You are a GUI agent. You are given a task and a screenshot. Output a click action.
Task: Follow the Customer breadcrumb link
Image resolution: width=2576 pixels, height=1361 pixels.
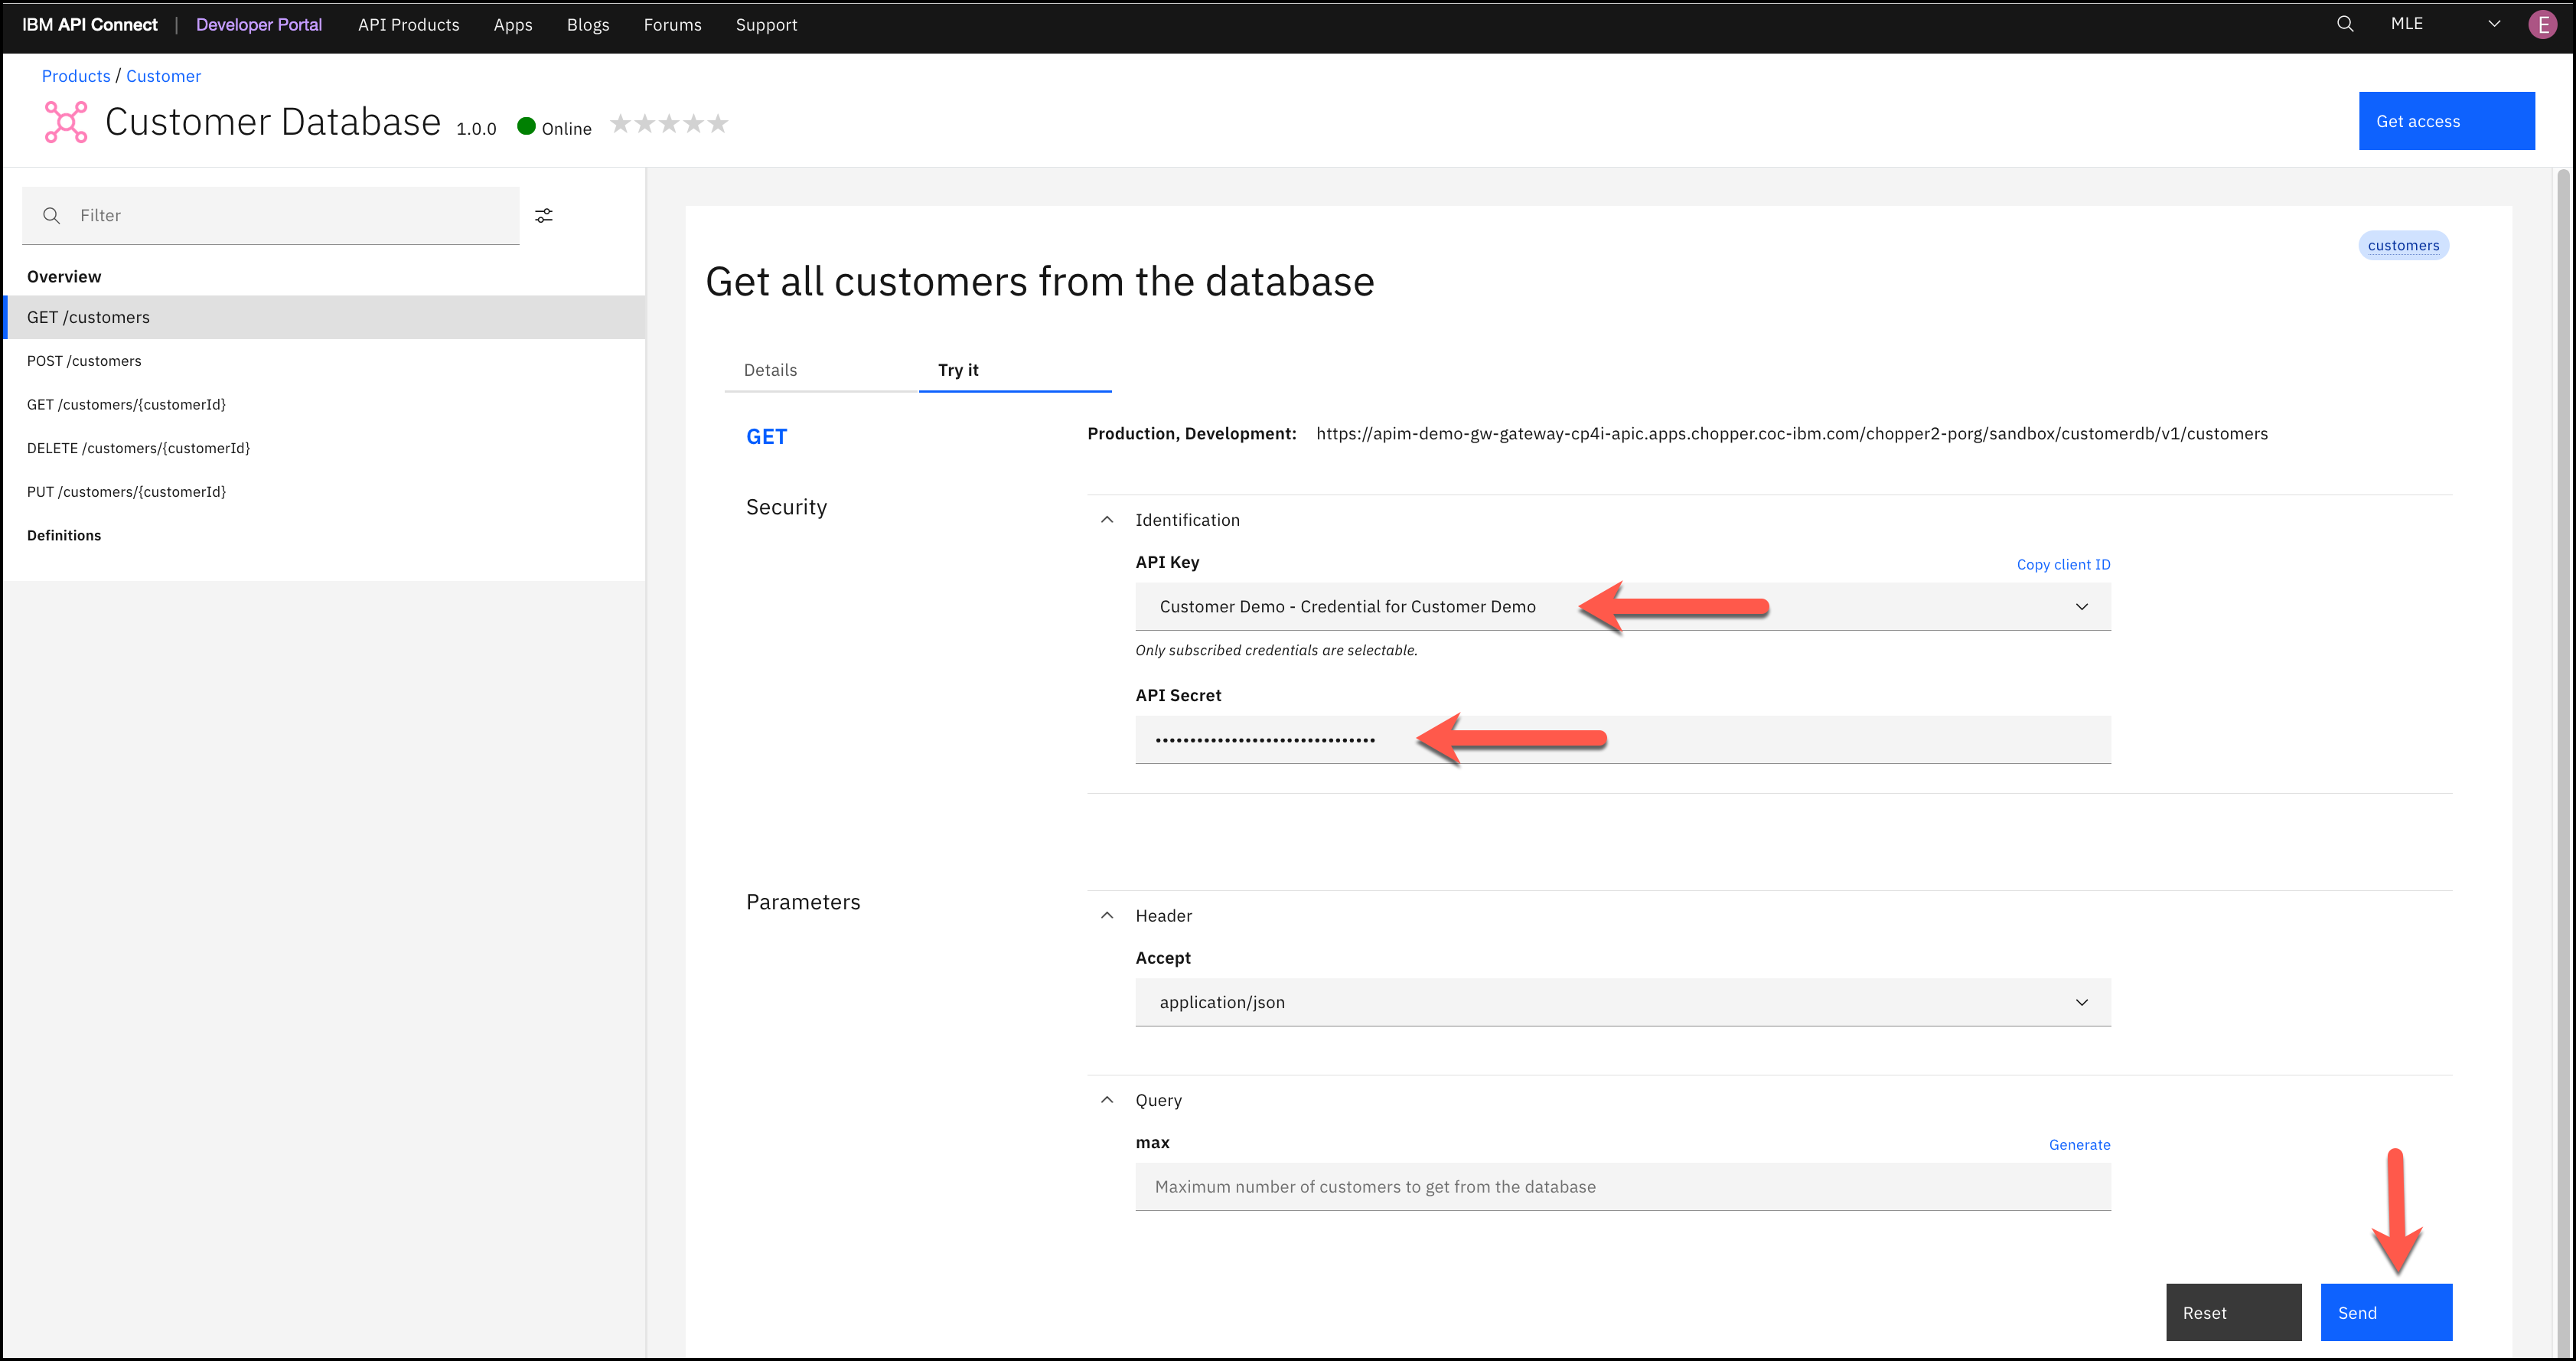(x=163, y=76)
